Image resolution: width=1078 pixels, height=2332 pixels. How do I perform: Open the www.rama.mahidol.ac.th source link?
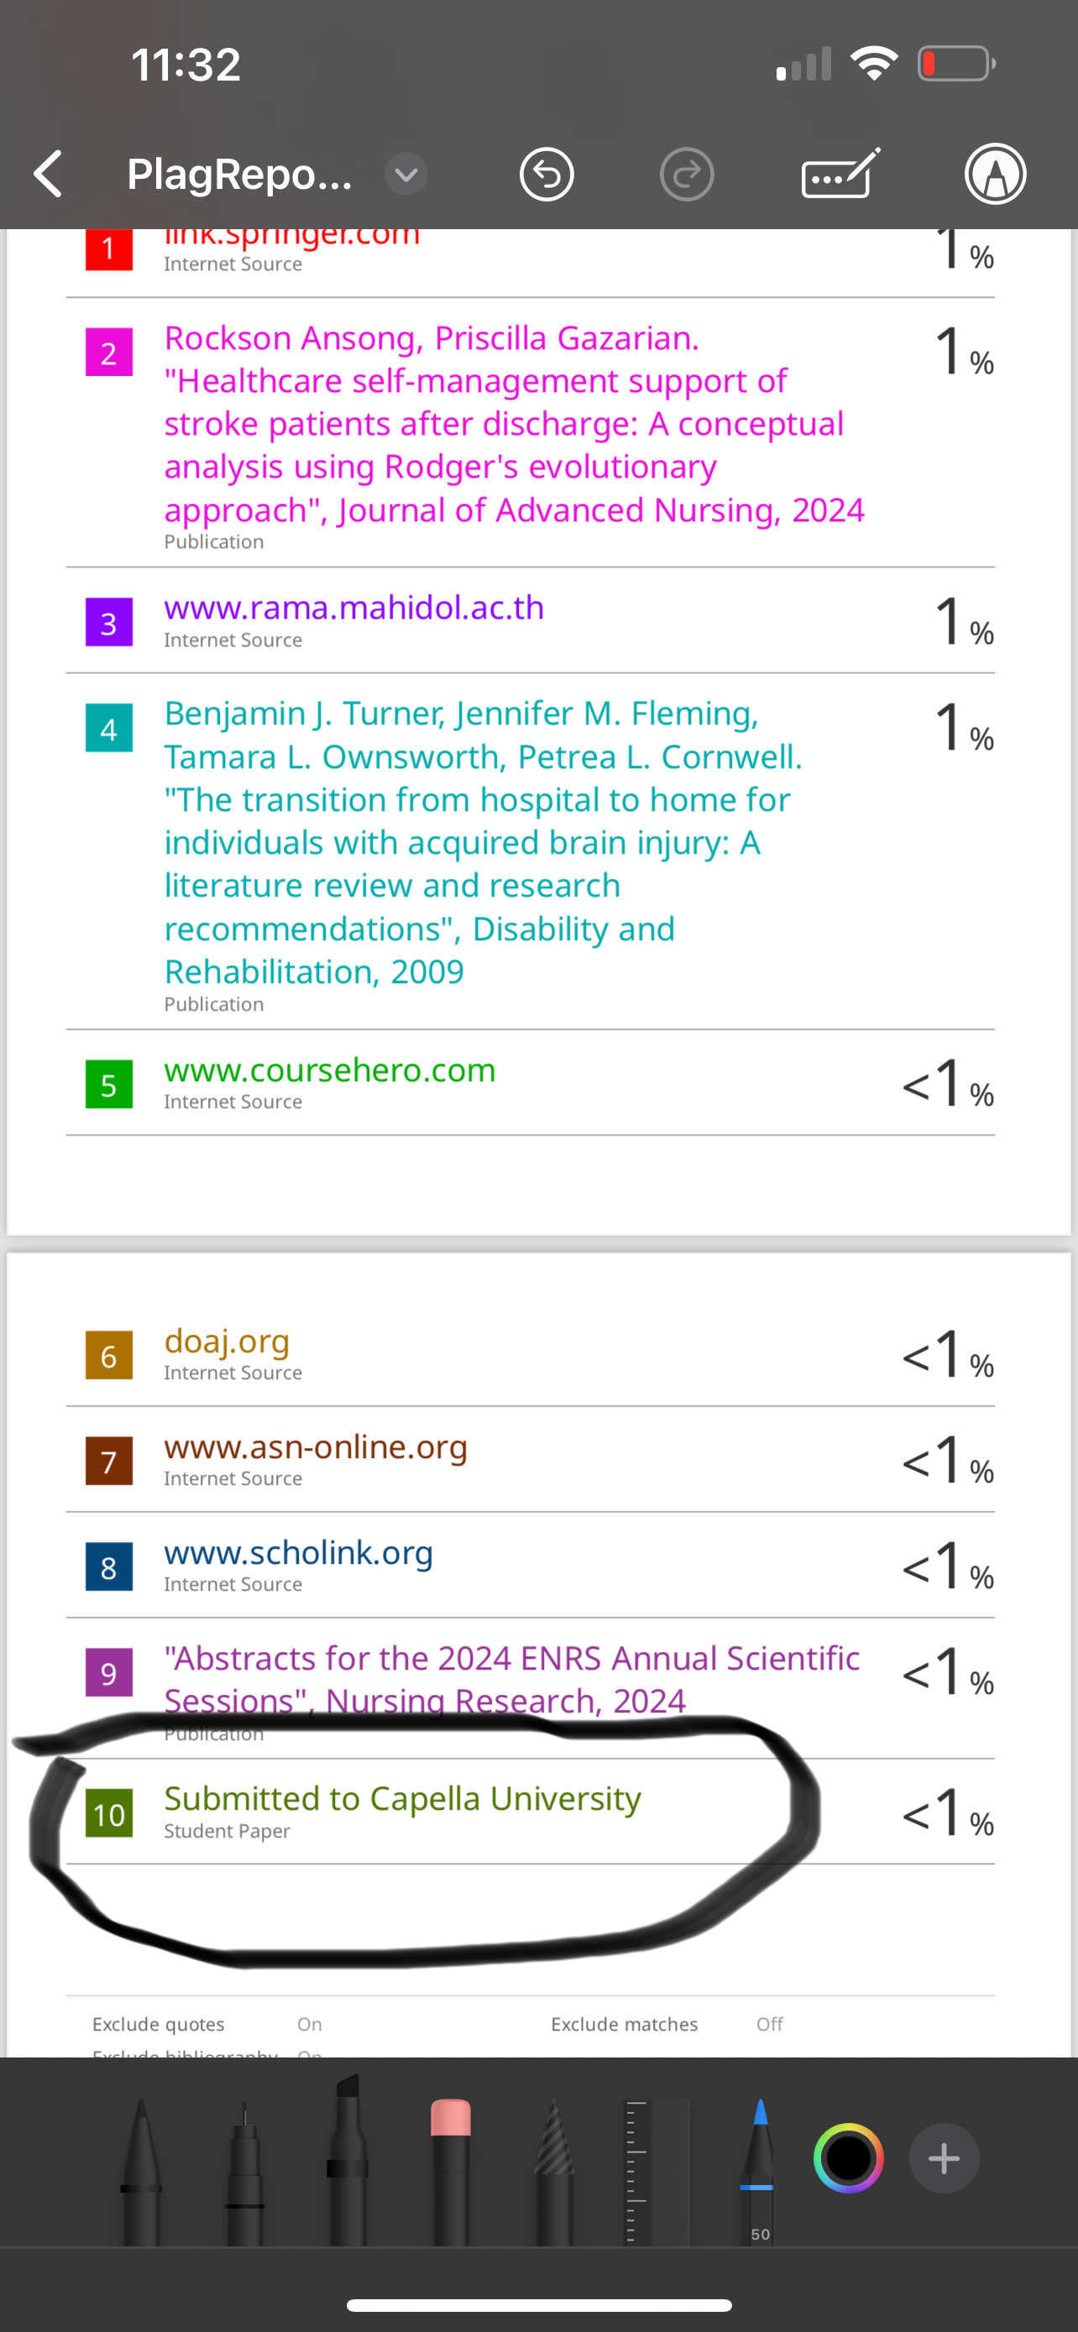[x=354, y=608]
